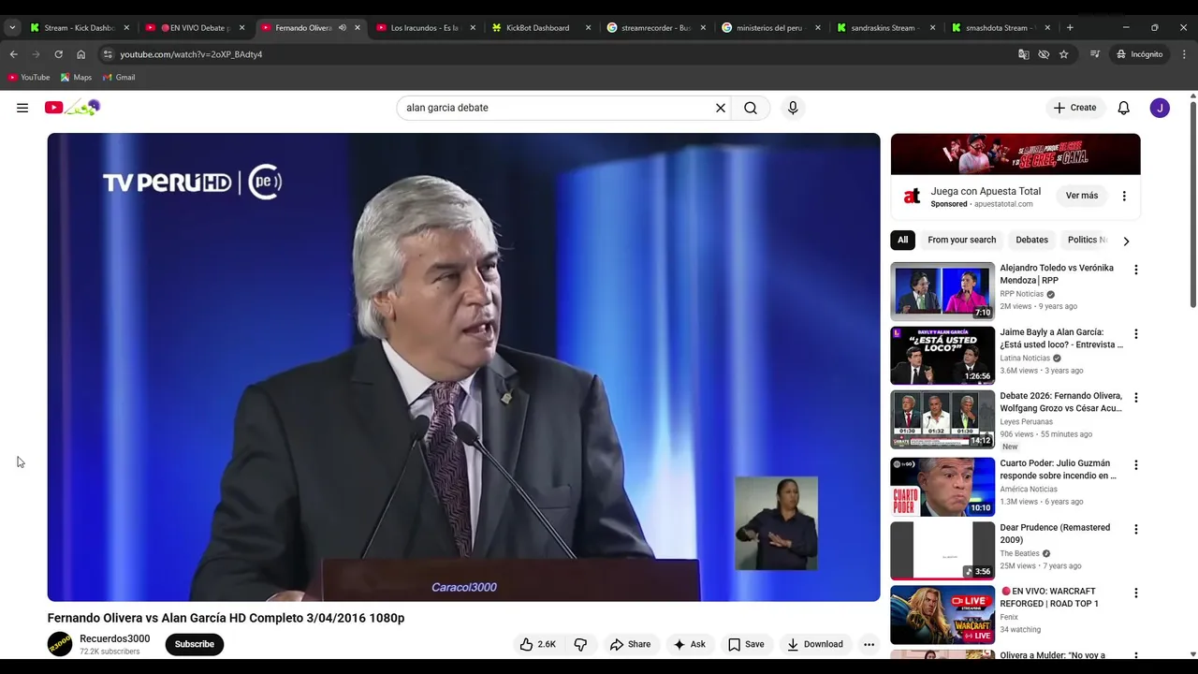Share the video
The width and height of the screenshot is (1198, 674).
click(630, 644)
